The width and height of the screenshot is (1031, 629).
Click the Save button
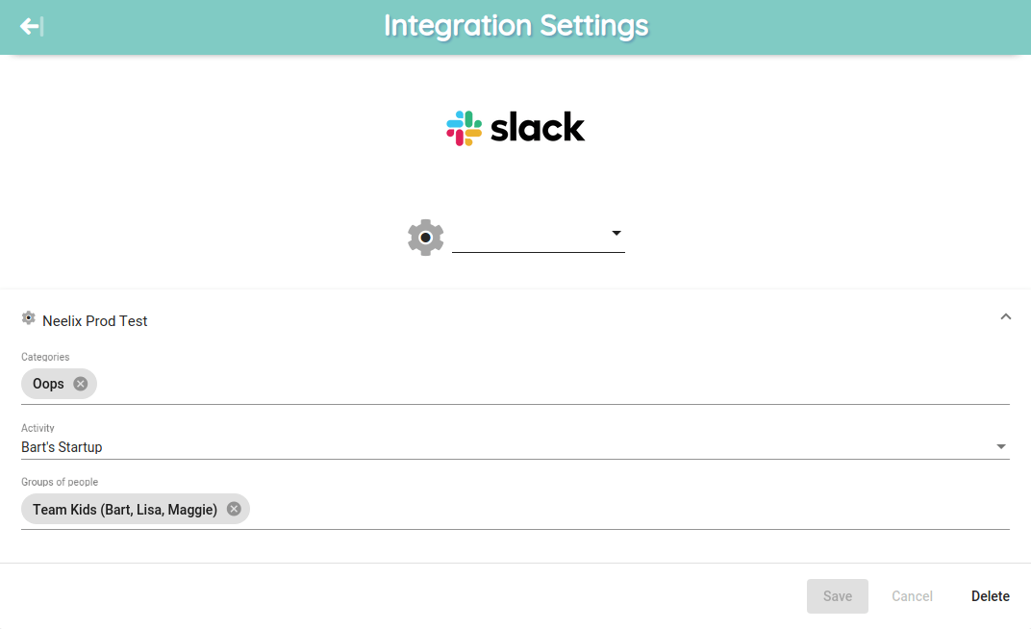coord(837,596)
